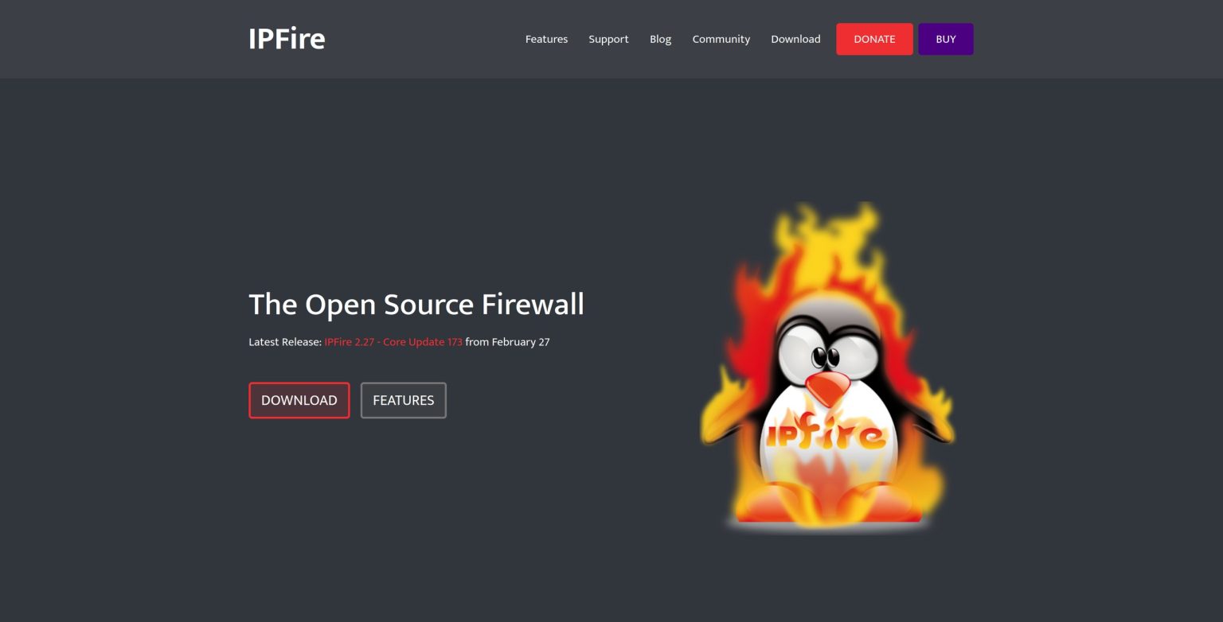Click the IPFire logo in the header
Image resolution: width=1223 pixels, height=622 pixels.
tap(287, 39)
